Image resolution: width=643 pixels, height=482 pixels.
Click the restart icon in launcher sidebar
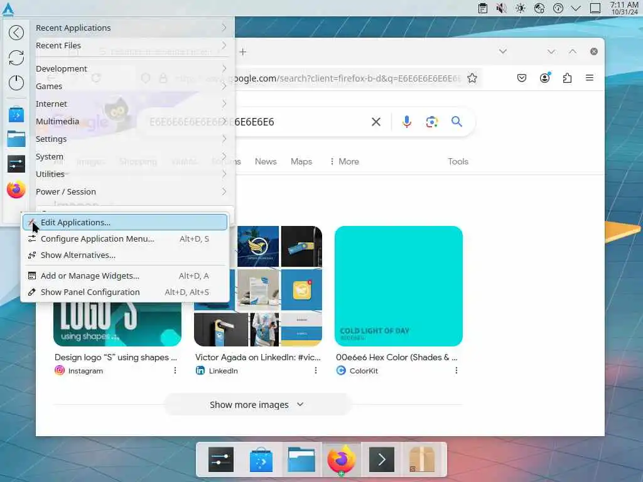pos(16,58)
